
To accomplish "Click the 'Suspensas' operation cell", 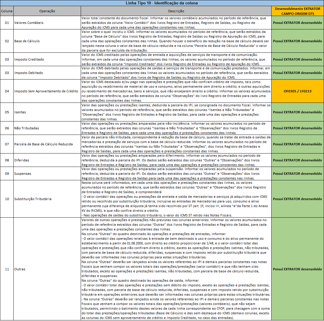I will tap(47, 174).
